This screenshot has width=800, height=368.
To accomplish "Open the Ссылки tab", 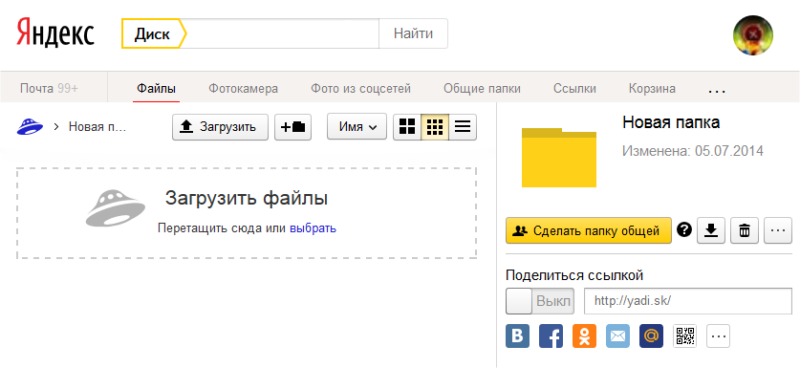I will coord(574,88).
